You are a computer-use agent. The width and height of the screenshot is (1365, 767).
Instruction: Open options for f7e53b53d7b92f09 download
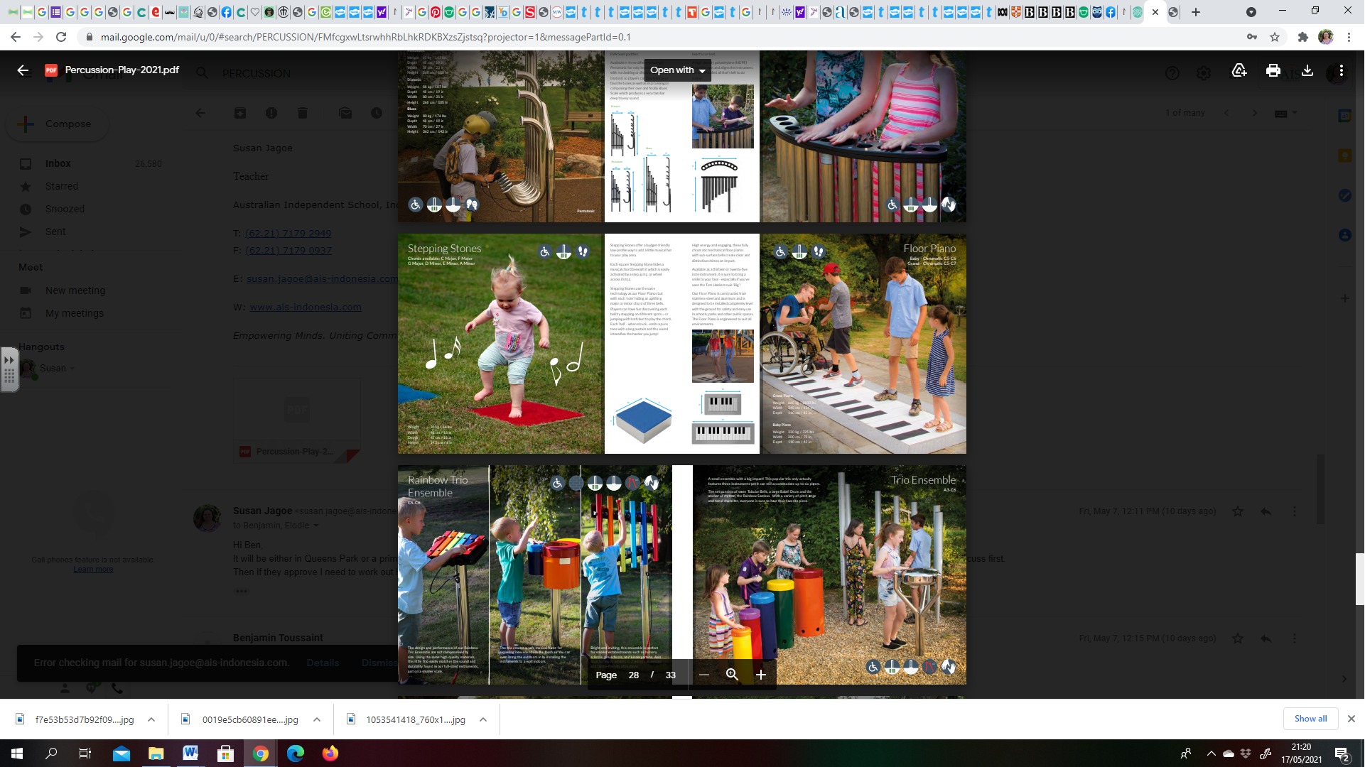click(x=151, y=719)
